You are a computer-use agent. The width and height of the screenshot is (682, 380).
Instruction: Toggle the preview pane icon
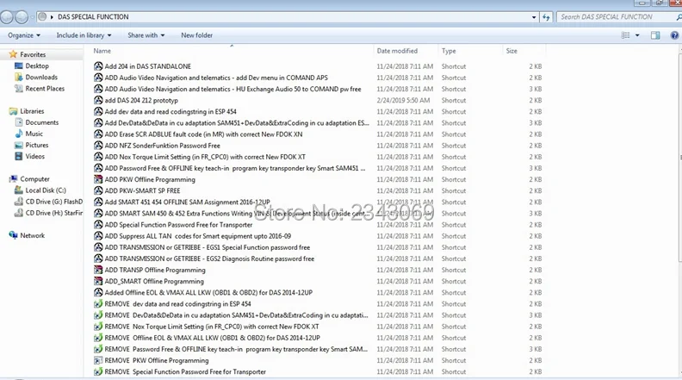point(655,35)
